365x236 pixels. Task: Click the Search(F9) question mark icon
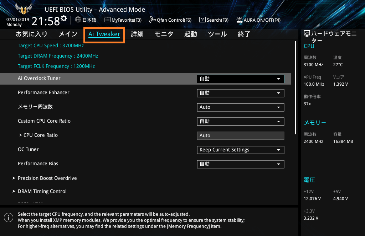[202, 20]
